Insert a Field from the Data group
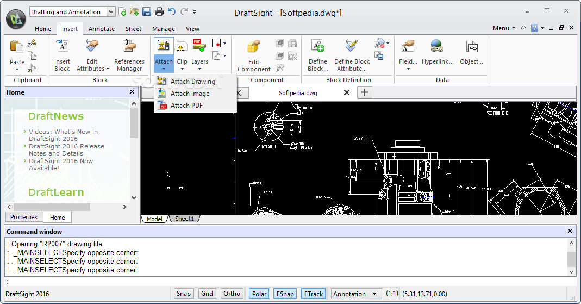The image size is (581, 304). (x=408, y=46)
